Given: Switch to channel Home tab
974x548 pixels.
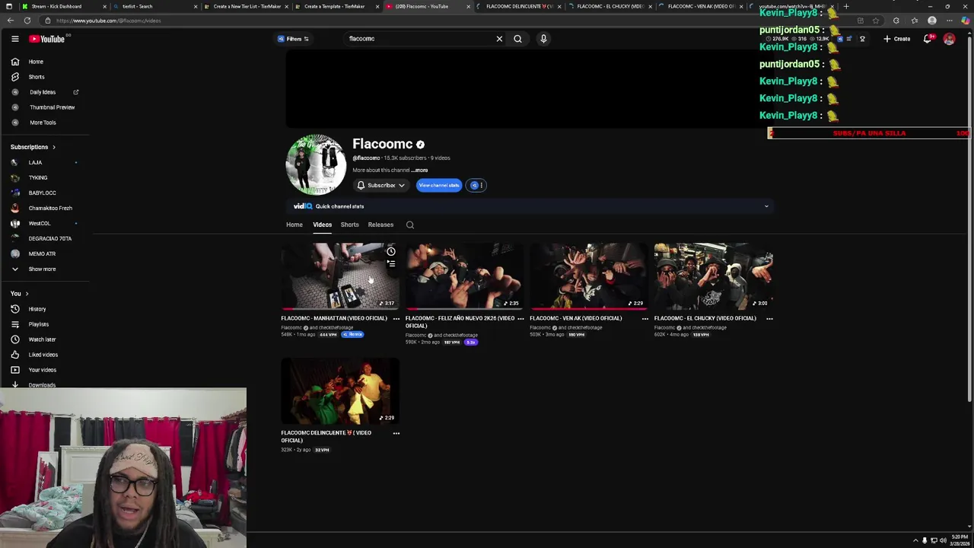Looking at the screenshot, I should click(x=294, y=225).
